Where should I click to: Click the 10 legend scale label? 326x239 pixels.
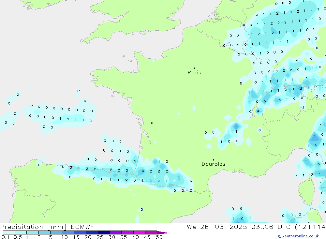[x=65, y=237]
